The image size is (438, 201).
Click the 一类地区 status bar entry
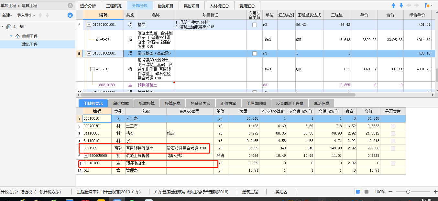click(279, 192)
